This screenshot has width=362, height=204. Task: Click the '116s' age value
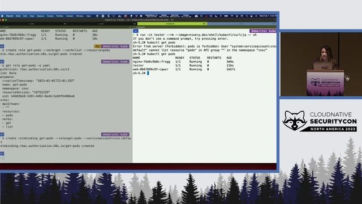click(230, 66)
